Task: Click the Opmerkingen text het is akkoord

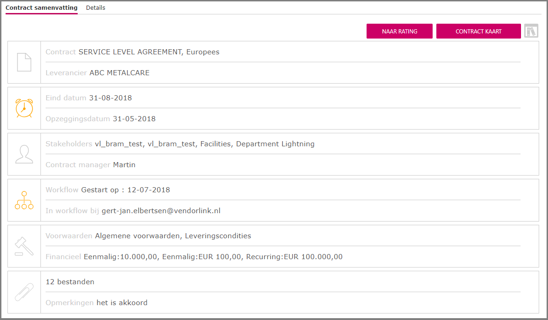Action: pos(122,303)
